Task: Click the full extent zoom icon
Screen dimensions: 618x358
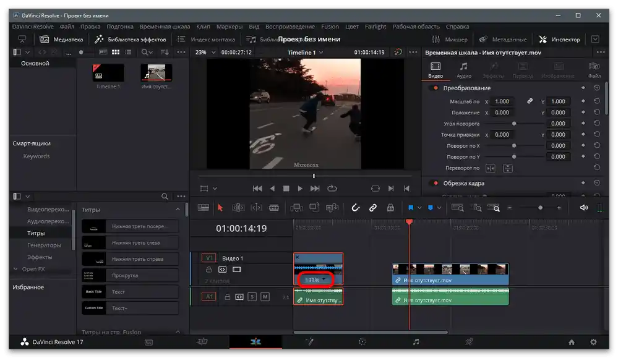Action: [x=458, y=208]
